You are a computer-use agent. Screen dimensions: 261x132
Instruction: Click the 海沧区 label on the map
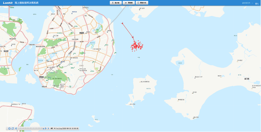(x=6, y=51)
